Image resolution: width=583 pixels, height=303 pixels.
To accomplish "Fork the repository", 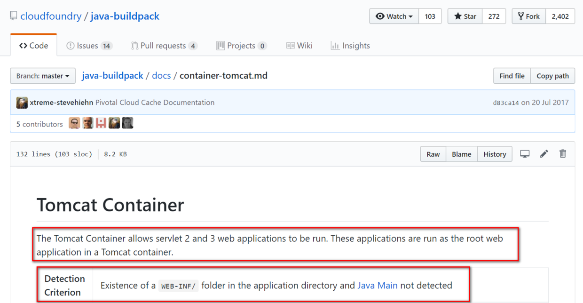I will click(529, 16).
